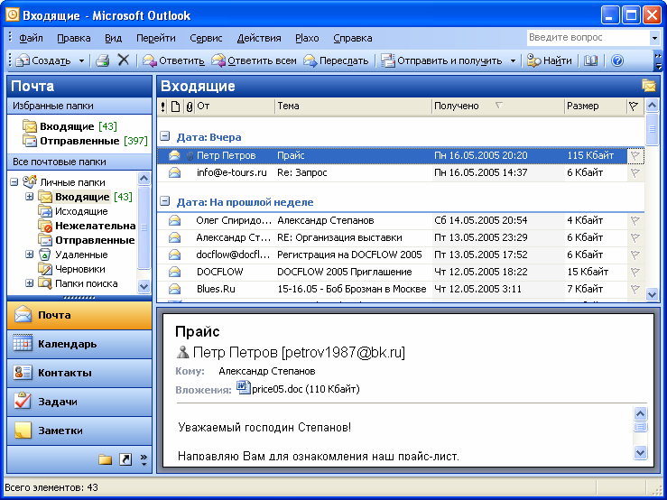Viewport: 667px width, 500px height.
Task: Open toolbar options chevron at toolbar end
Action: click(x=658, y=60)
